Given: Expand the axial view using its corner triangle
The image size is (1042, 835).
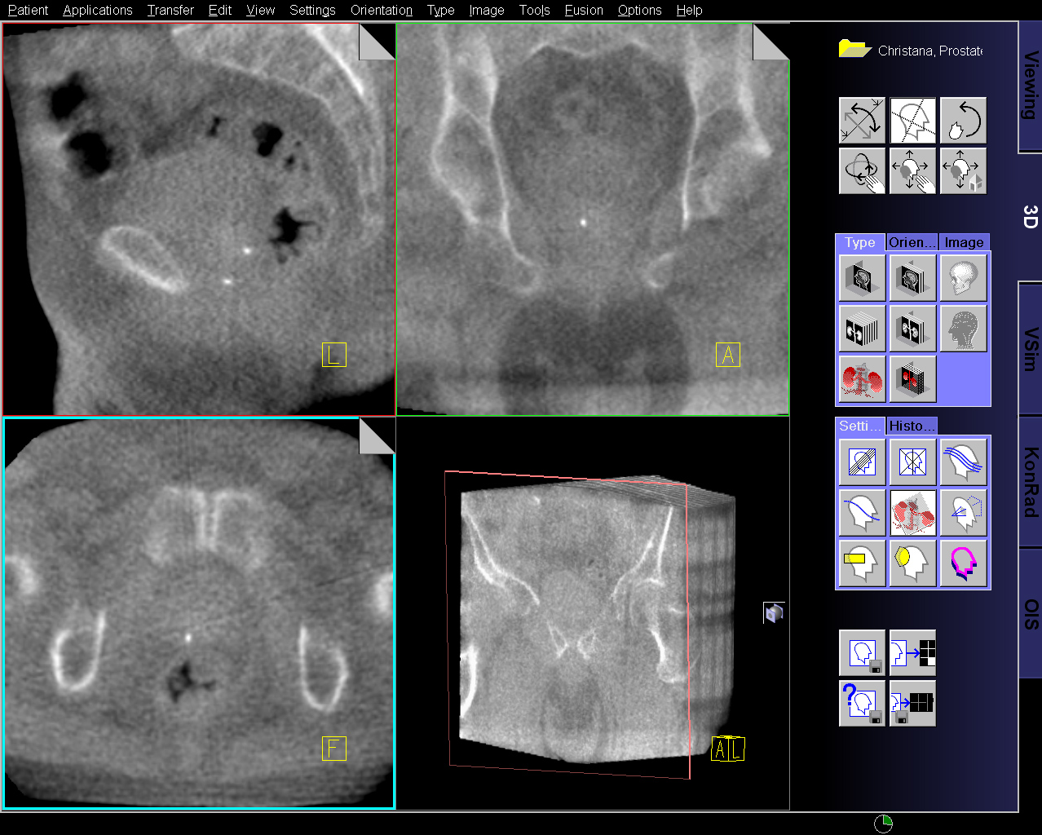Looking at the screenshot, I should (x=377, y=436).
